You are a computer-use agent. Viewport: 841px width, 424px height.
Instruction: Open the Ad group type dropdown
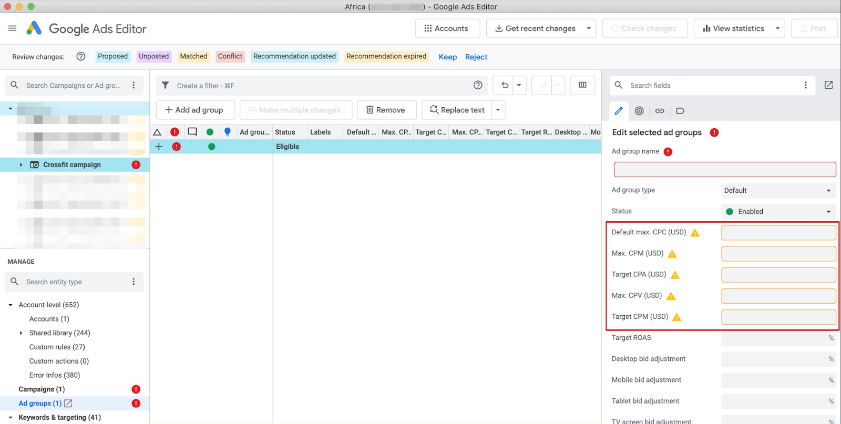[x=778, y=190]
